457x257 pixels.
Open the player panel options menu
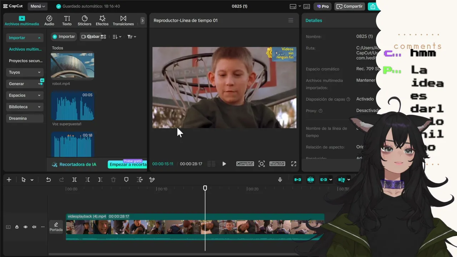coord(291,20)
